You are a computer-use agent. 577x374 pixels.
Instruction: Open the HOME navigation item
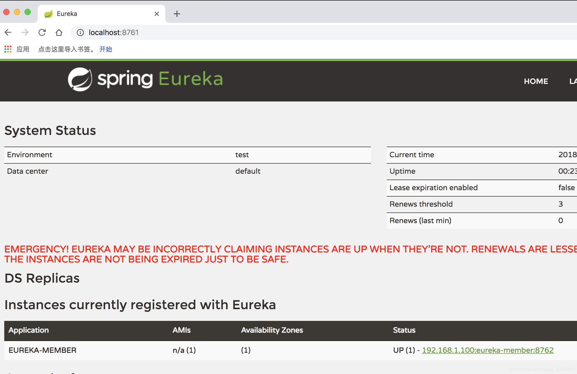pos(536,81)
